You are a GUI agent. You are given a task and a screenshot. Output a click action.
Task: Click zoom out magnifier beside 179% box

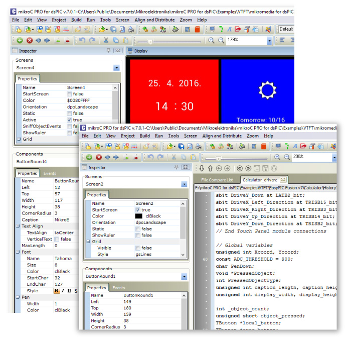pyautogui.click(x=220, y=41)
